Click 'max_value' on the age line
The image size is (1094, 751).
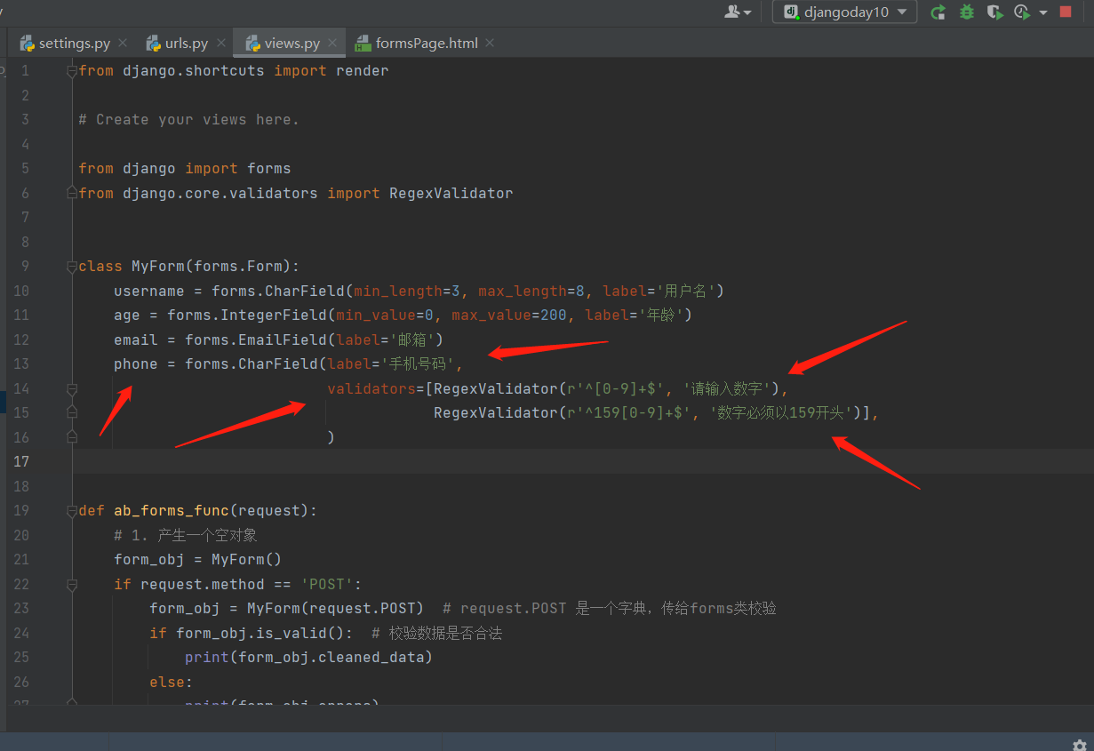(491, 316)
